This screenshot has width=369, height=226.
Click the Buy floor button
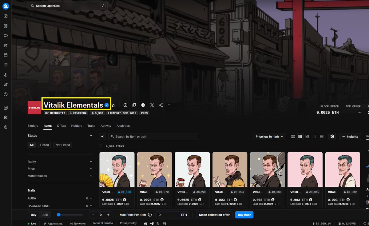(x=244, y=215)
